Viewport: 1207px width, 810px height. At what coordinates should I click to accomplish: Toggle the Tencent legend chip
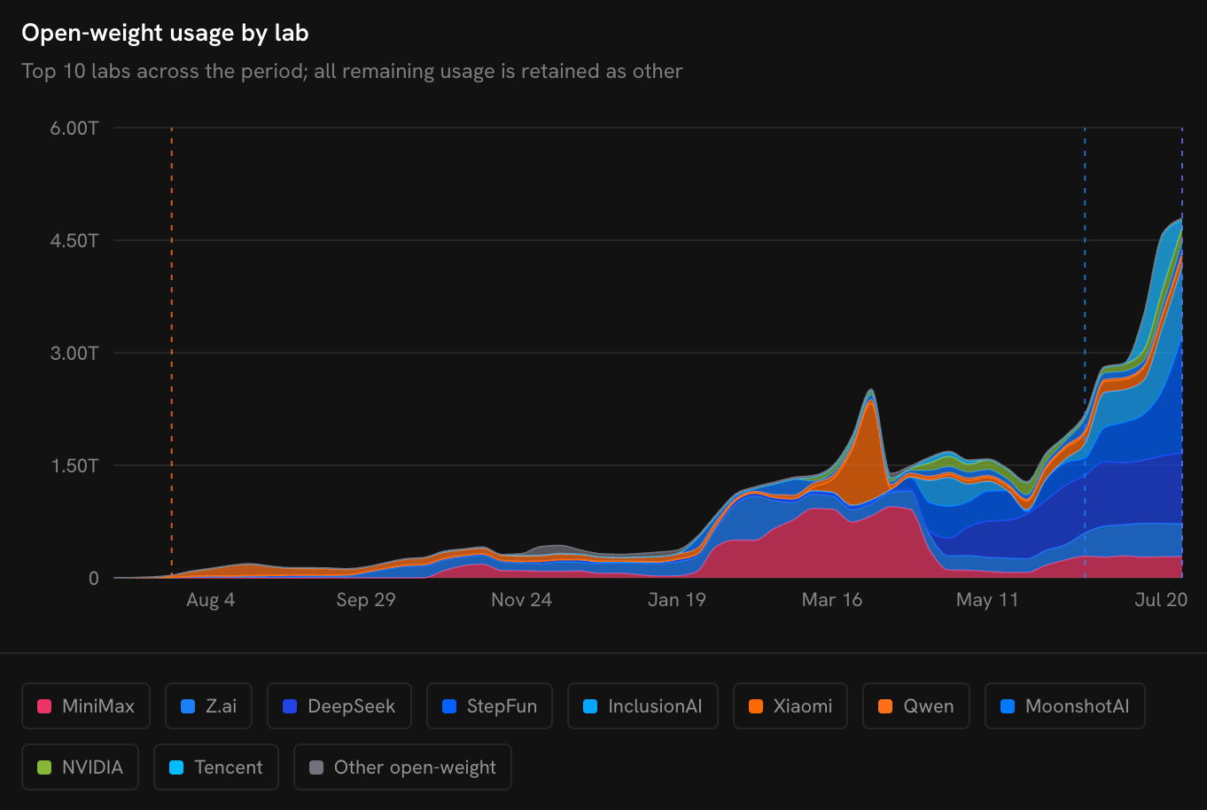coord(216,767)
